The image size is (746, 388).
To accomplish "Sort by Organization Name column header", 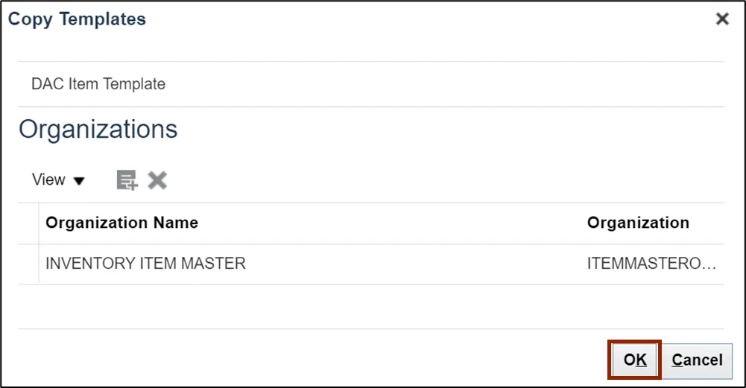I will pos(121,223).
